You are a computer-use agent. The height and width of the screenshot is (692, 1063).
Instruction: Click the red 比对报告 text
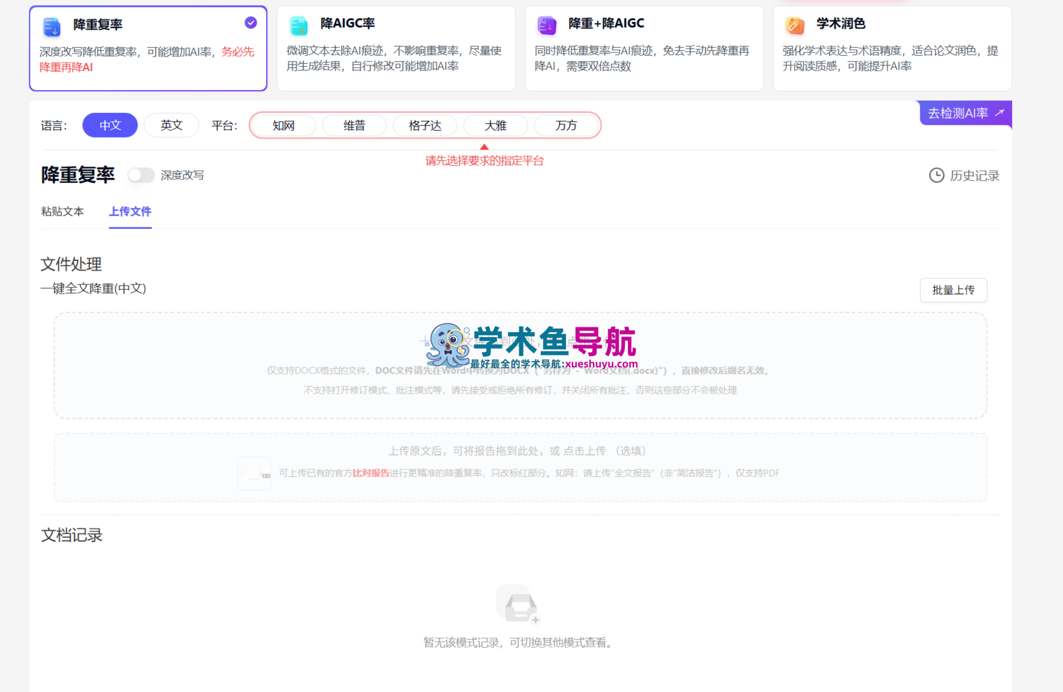(x=371, y=473)
